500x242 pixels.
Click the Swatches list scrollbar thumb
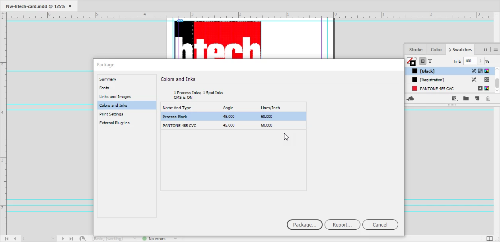coord(497,83)
